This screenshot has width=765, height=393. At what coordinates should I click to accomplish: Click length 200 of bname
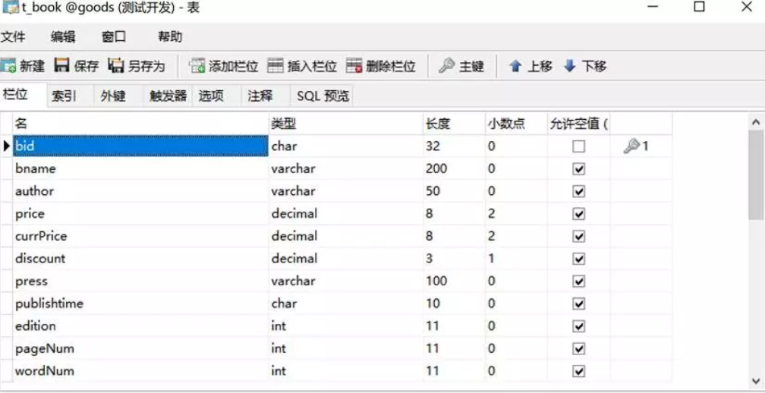pos(454,168)
